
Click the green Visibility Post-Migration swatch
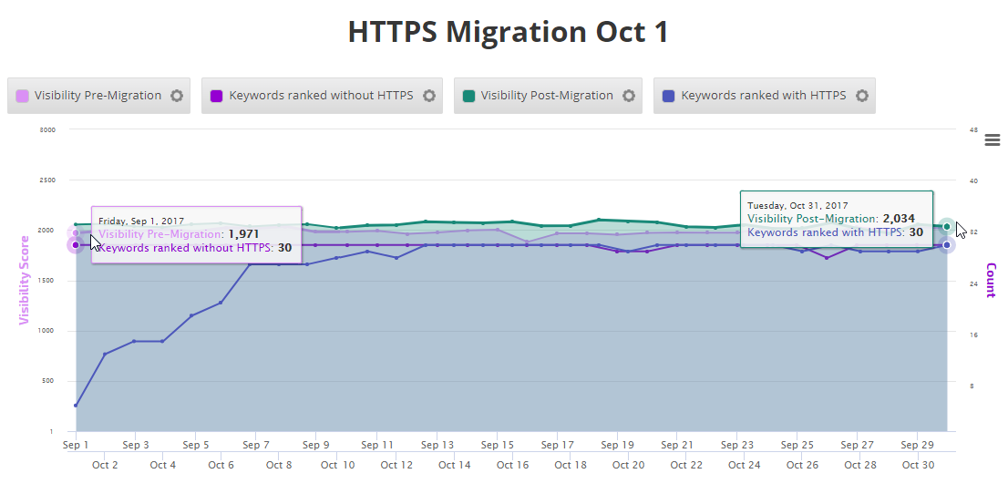pyautogui.click(x=468, y=97)
